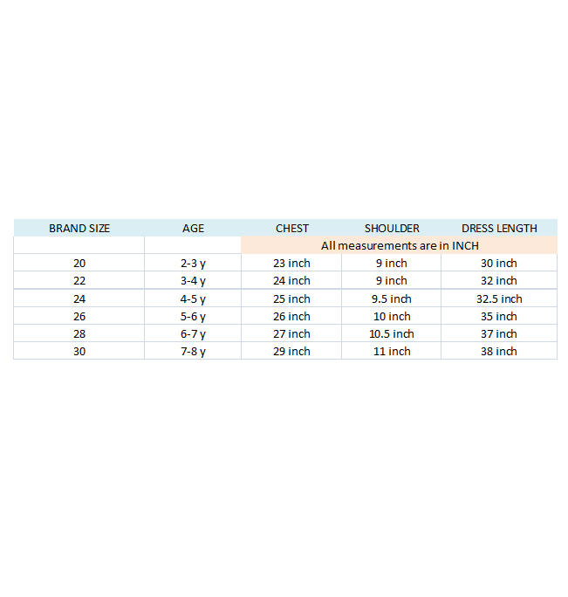Select the 6-7 y age cell
This screenshot has width=568, height=597.
[x=193, y=333]
